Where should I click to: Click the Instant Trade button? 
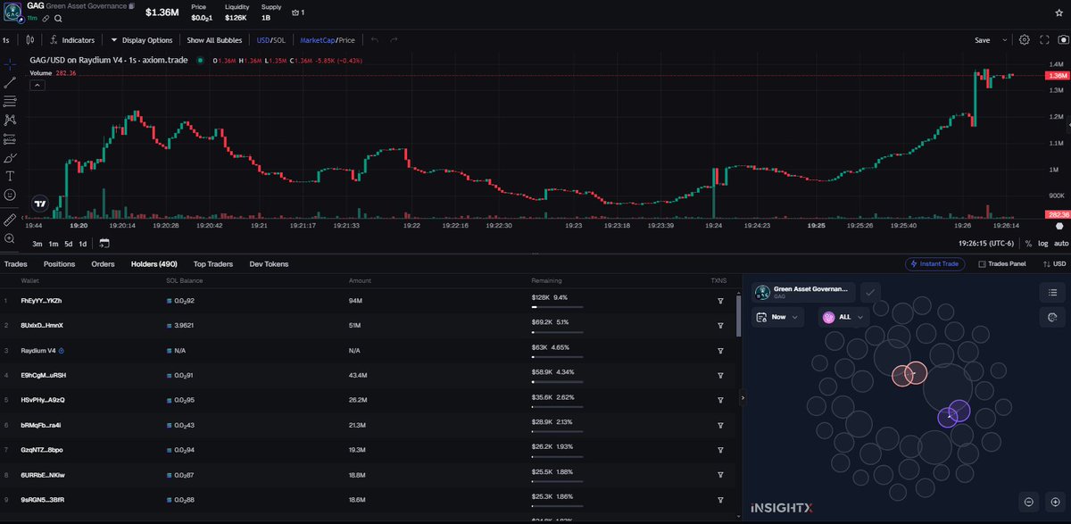tap(936, 264)
